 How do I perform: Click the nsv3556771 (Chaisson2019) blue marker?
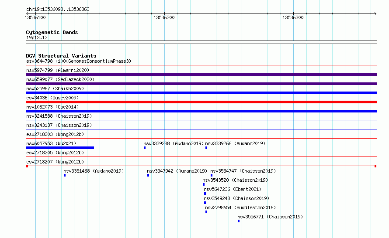239,221
